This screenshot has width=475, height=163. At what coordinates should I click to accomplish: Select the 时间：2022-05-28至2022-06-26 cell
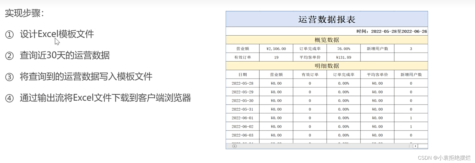click(327, 31)
